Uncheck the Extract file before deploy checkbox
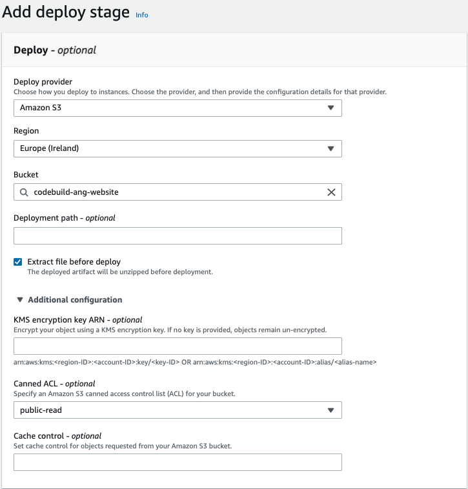The width and height of the screenshot is (468, 489). click(18, 262)
